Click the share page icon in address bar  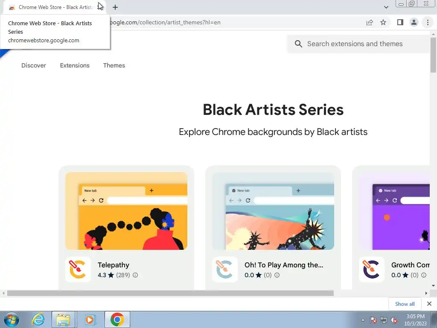click(x=370, y=22)
